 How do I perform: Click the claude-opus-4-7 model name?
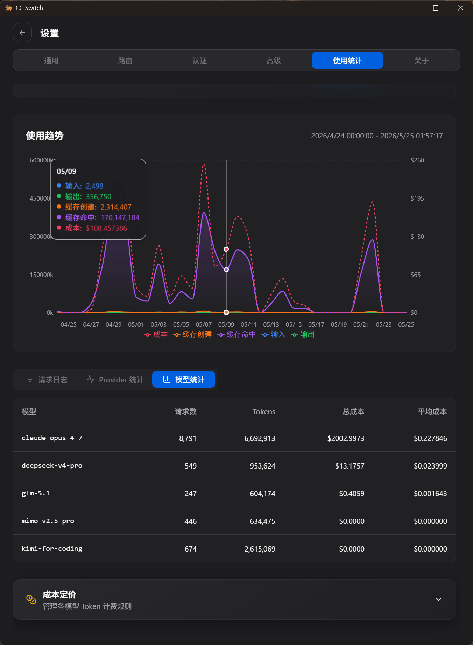(52, 438)
